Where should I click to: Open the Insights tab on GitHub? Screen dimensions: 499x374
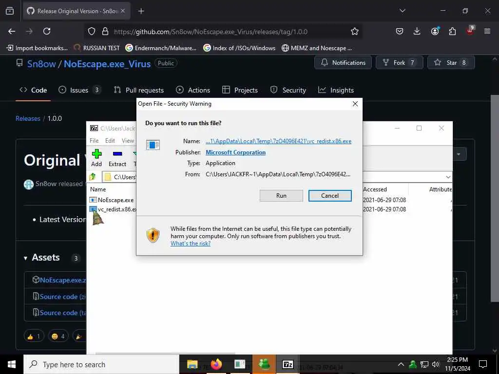pyautogui.click(x=336, y=90)
